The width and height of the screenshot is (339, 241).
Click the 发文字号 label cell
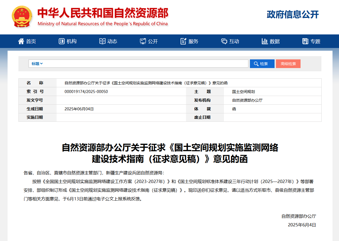pos(38,100)
